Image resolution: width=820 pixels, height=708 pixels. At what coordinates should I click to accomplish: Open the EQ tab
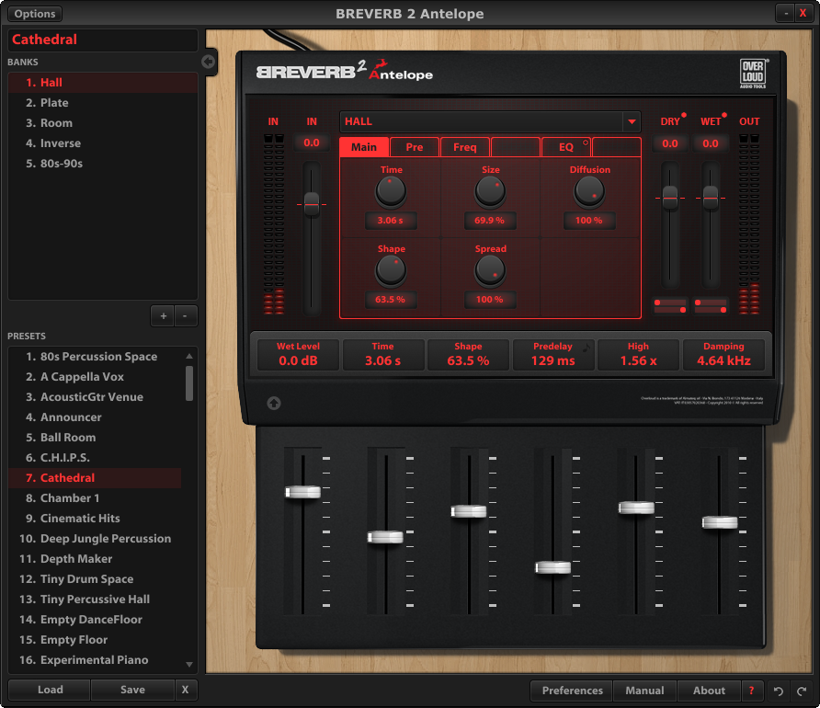pos(566,147)
